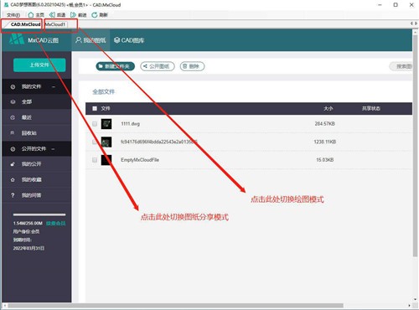This screenshot has height=310, width=419.
Task: Open the EmptyMxCloudFile thumbnail
Action: pyautogui.click(x=106, y=160)
